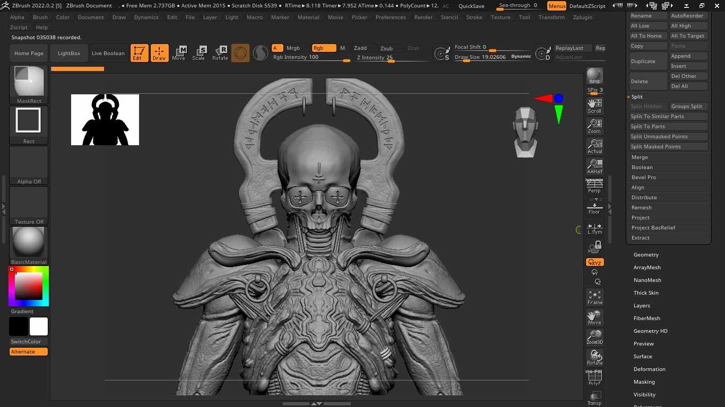Toggle the Mrgb channel button

[x=293, y=48]
